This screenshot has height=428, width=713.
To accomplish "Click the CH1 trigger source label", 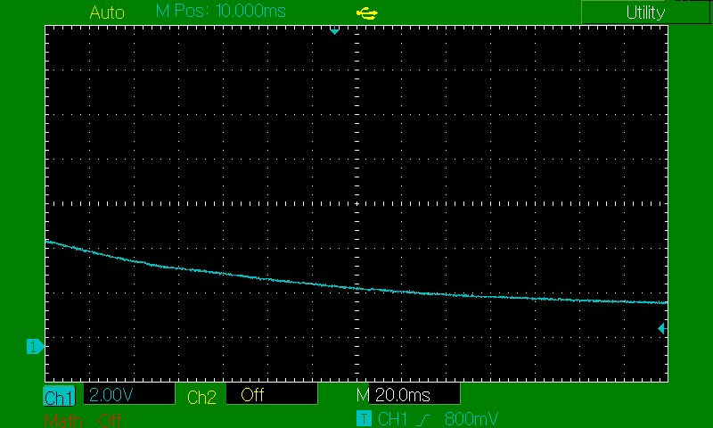I will (x=392, y=418).
